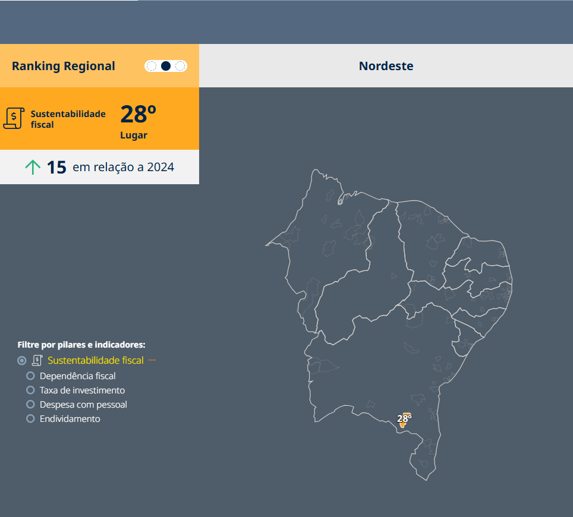The height and width of the screenshot is (517, 573).
Task: Select the left dot of Ranking Regional switch
Action: [152, 66]
